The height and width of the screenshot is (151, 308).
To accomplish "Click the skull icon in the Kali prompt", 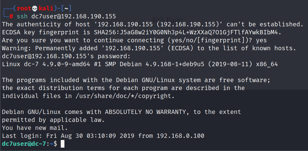I will (x=34, y=8).
